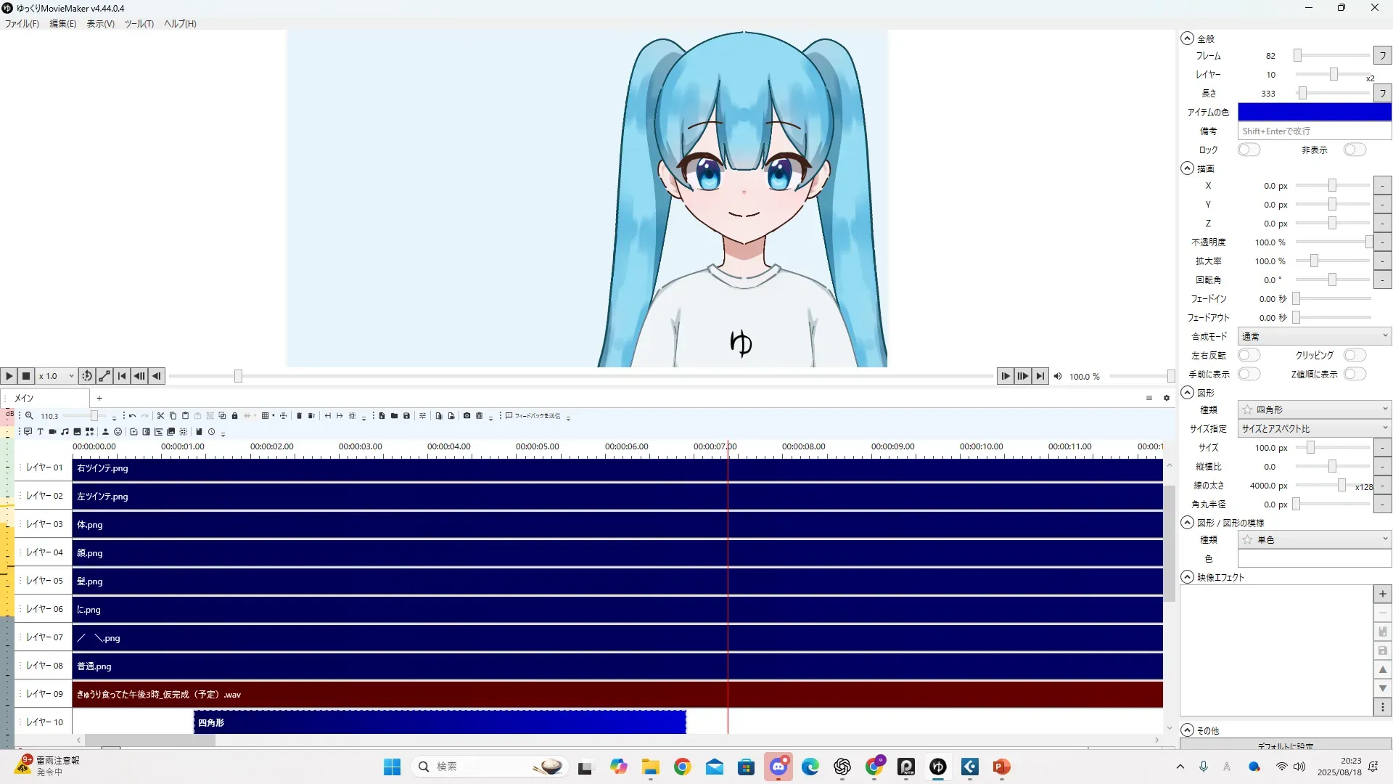The width and height of the screenshot is (1393, 784).
Task: Click the lock icon in timeline toolbar
Action: (x=234, y=416)
